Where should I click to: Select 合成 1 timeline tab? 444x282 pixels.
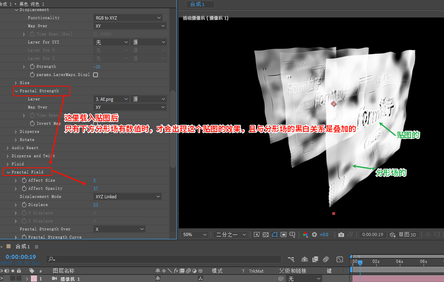(x=22, y=247)
